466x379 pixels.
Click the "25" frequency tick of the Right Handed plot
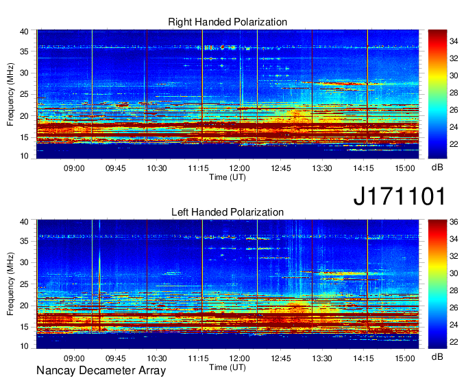point(25,94)
